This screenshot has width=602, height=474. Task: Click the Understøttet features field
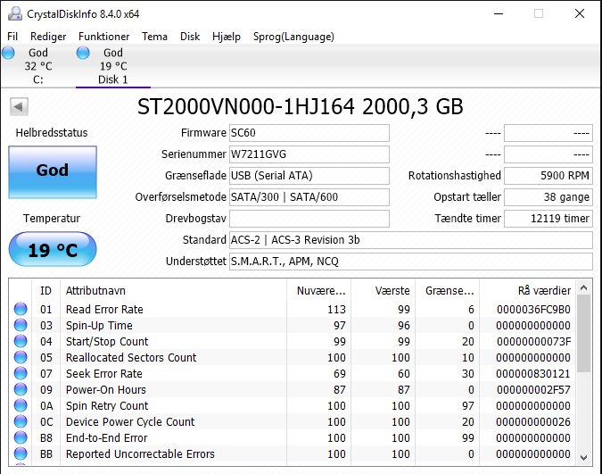[411, 262]
